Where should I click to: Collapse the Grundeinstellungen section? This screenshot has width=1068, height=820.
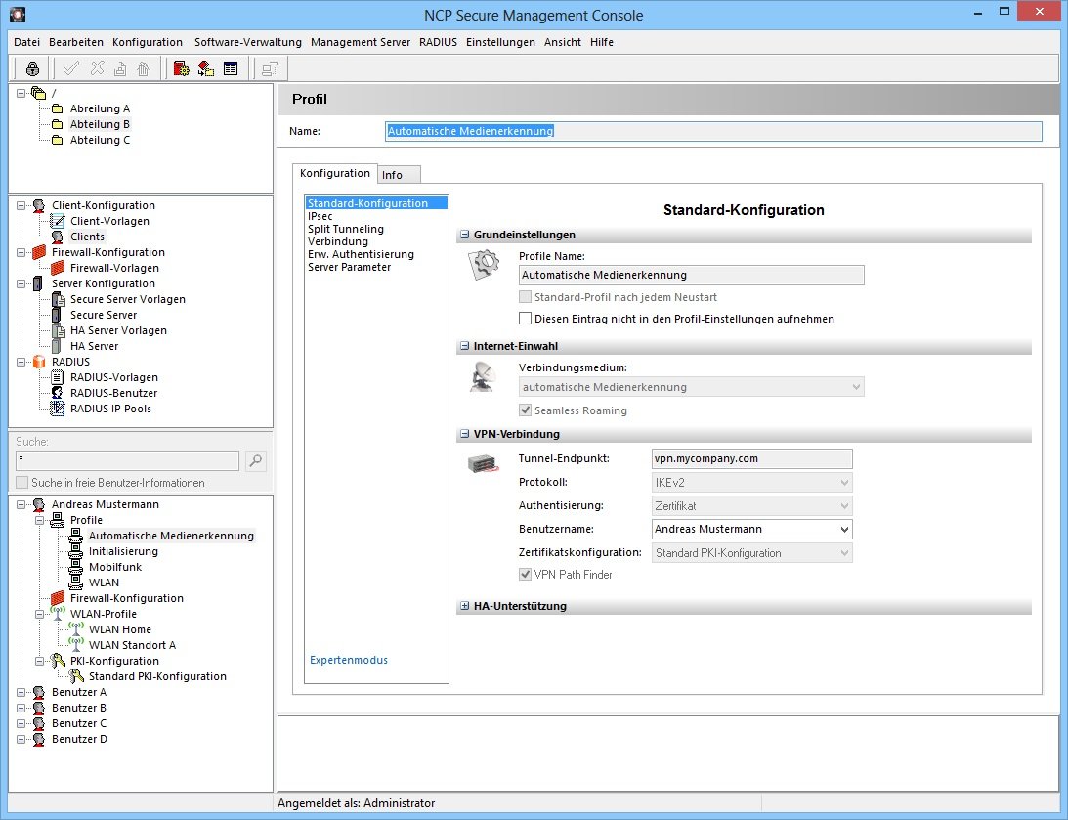(x=464, y=235)
